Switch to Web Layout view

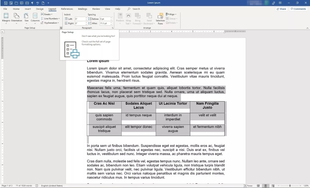(273, 186)
